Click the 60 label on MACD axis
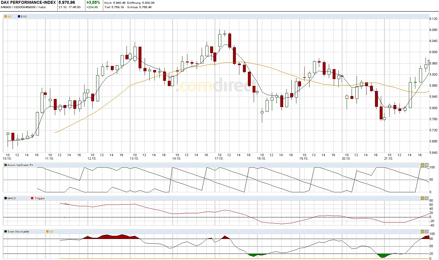The image size is (439, 260). tap(431, 205)
